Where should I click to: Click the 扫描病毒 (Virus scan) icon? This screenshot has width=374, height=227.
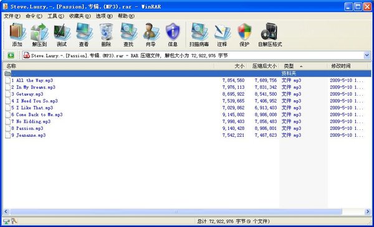pos(199,32)
